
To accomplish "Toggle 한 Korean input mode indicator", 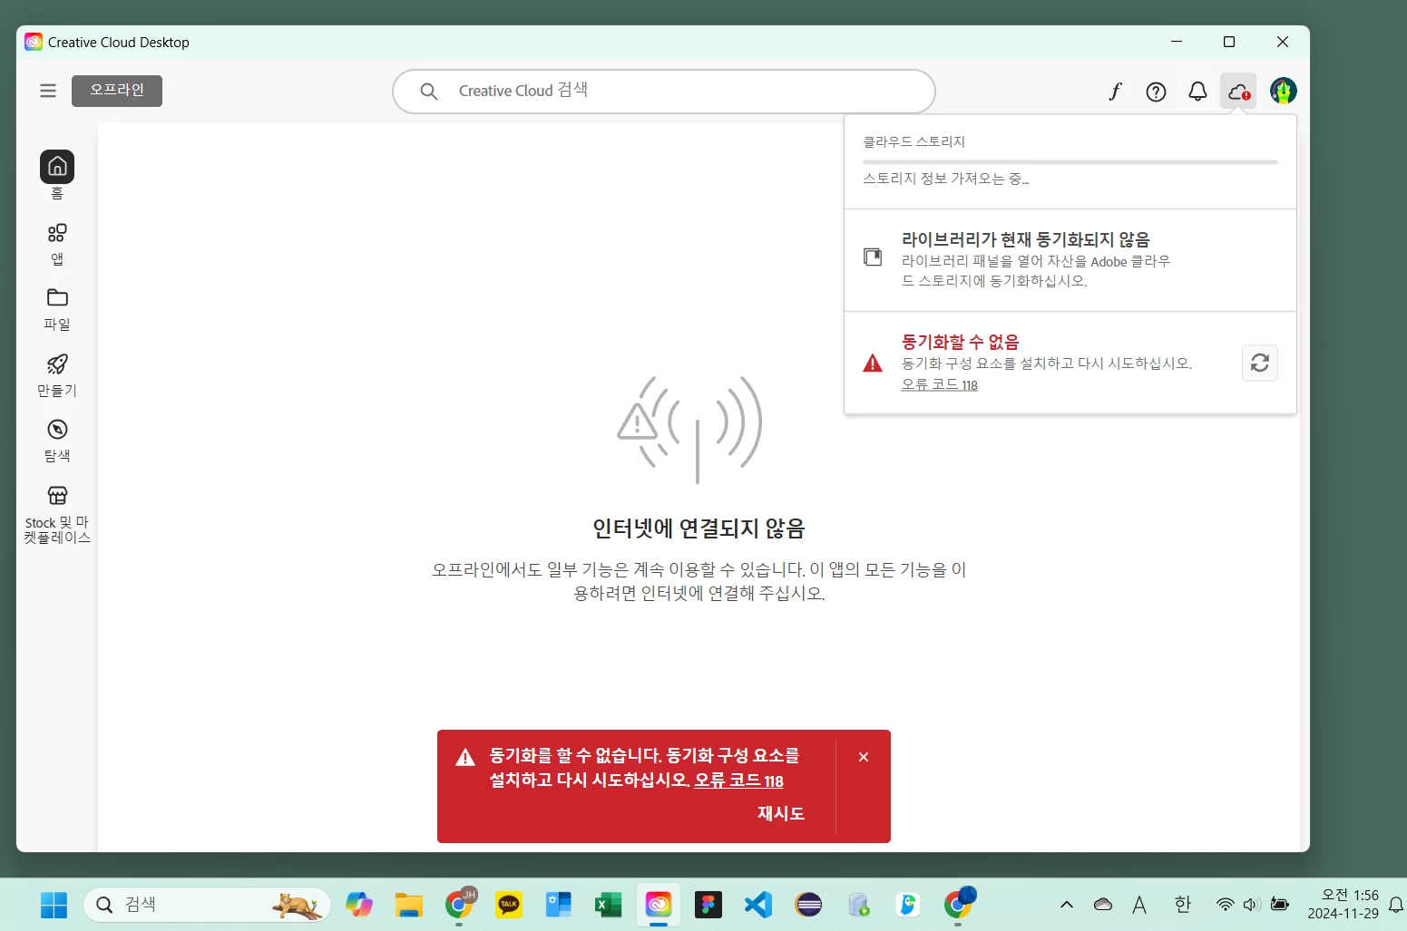I will coord(1182,905).
